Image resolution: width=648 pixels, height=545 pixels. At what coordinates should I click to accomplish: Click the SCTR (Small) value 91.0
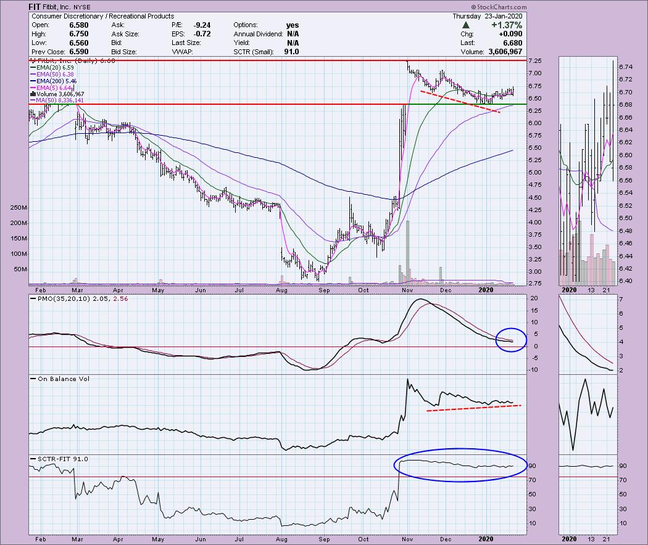(x=291, y=52)
